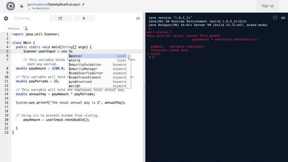The image size is (288, 162).
Task: Edit repl name with pencil icon
Action: pos(83,4)
